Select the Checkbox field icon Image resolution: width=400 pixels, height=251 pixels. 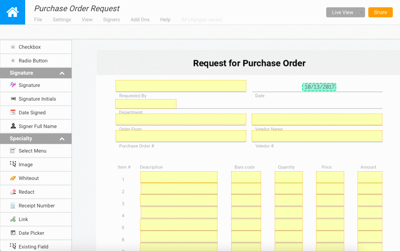[x=13, y=47]
